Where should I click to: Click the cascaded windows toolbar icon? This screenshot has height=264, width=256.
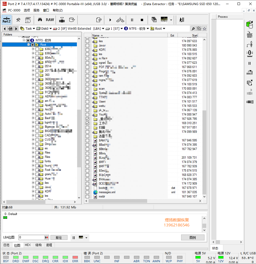coord(154,19)
